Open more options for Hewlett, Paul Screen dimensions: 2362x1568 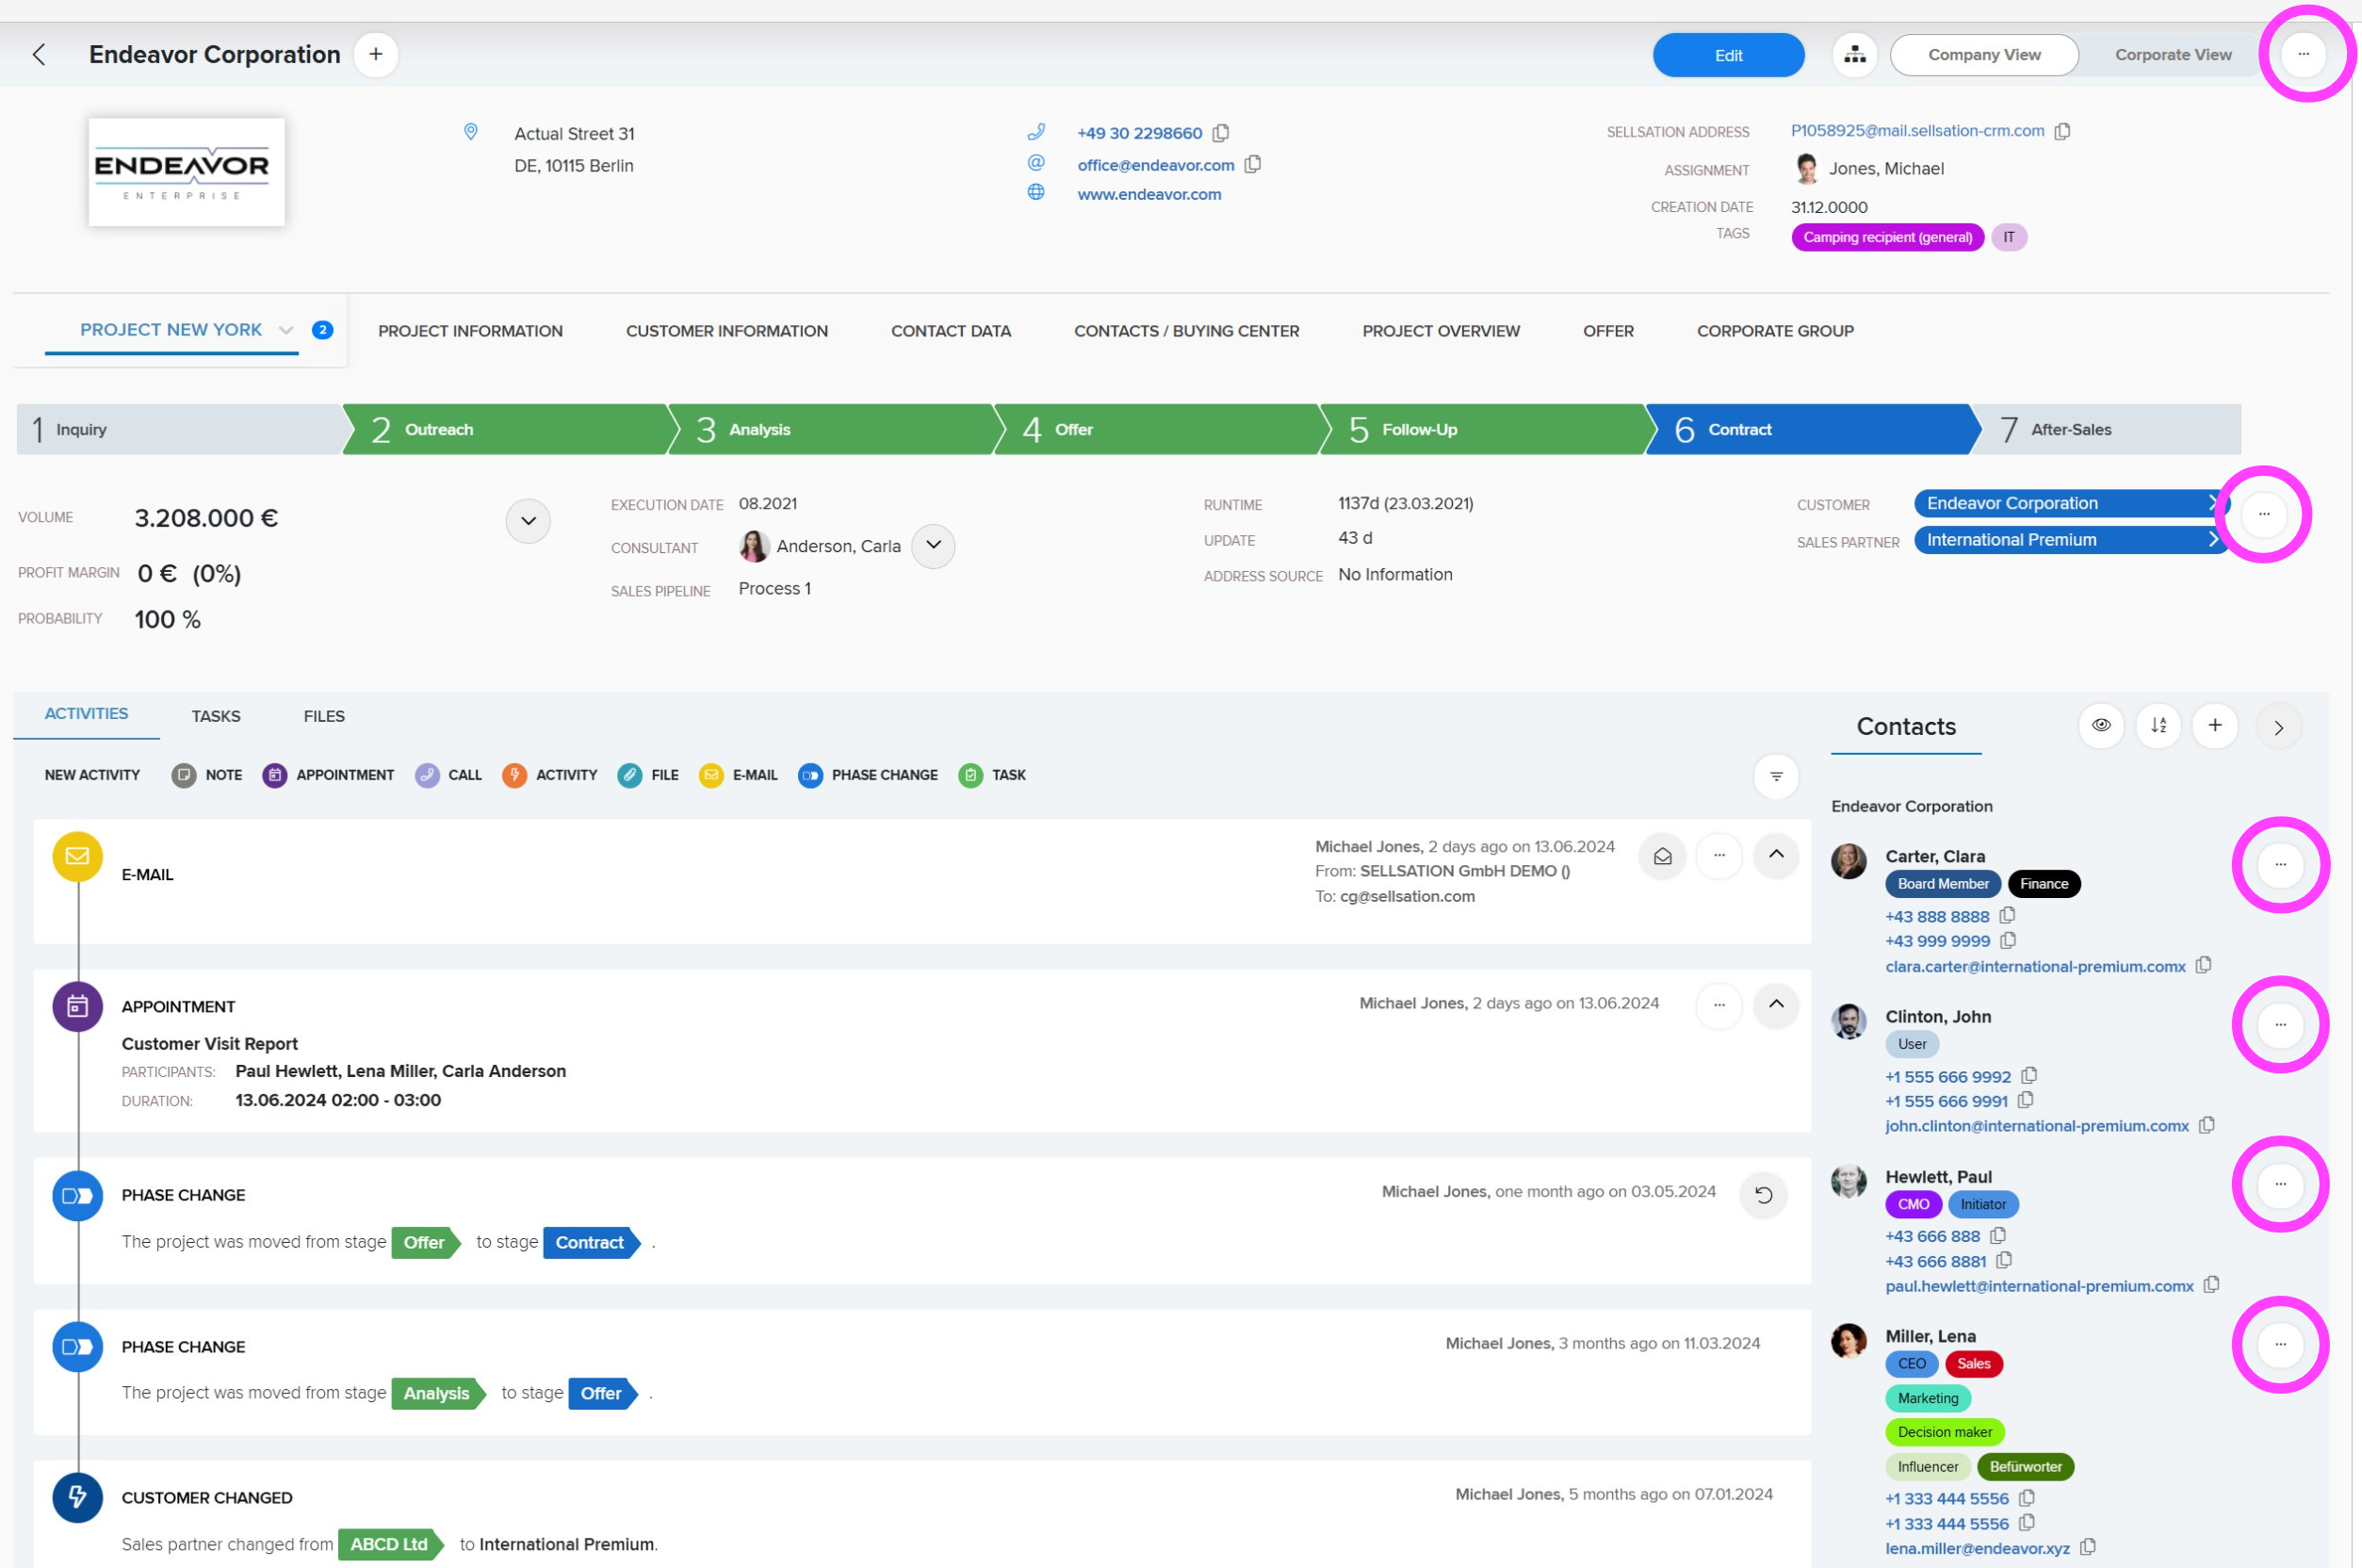2280,1185
